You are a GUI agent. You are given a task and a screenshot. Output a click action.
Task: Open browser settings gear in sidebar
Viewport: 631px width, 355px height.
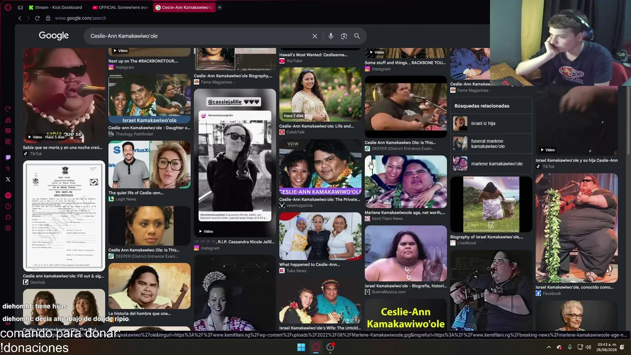point(8,228)
